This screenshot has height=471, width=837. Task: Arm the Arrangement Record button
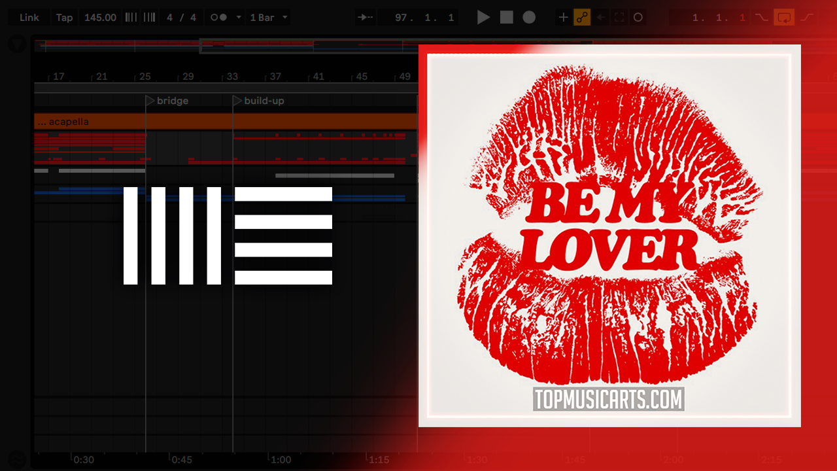pyautogui.click(x=529, y=18)
